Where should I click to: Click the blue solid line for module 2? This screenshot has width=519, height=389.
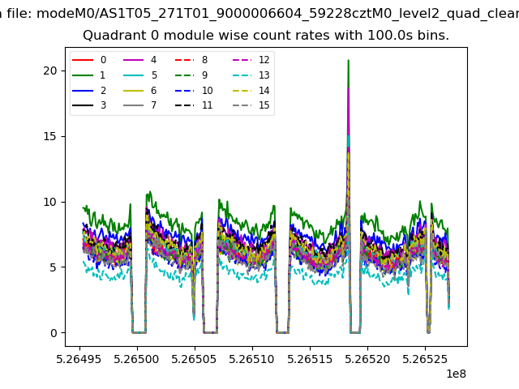(x=83, y=91)
